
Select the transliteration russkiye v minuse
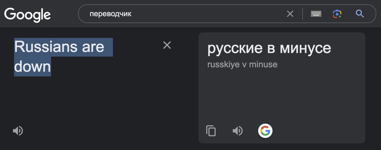click(242, 65)
